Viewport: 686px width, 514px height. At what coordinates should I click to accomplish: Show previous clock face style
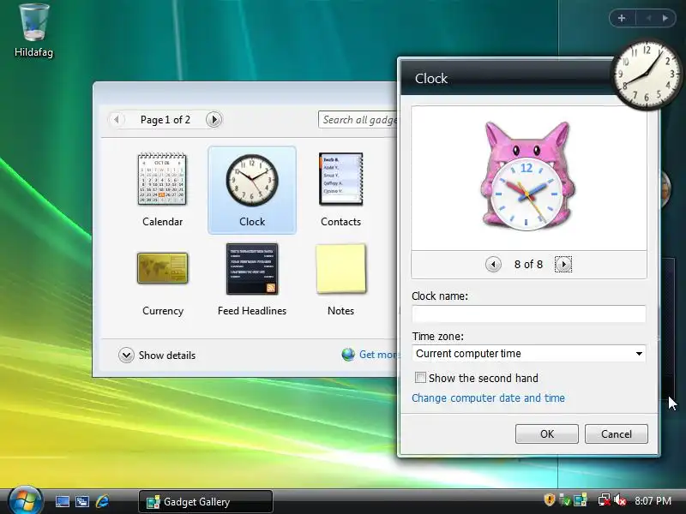point(493,264)
